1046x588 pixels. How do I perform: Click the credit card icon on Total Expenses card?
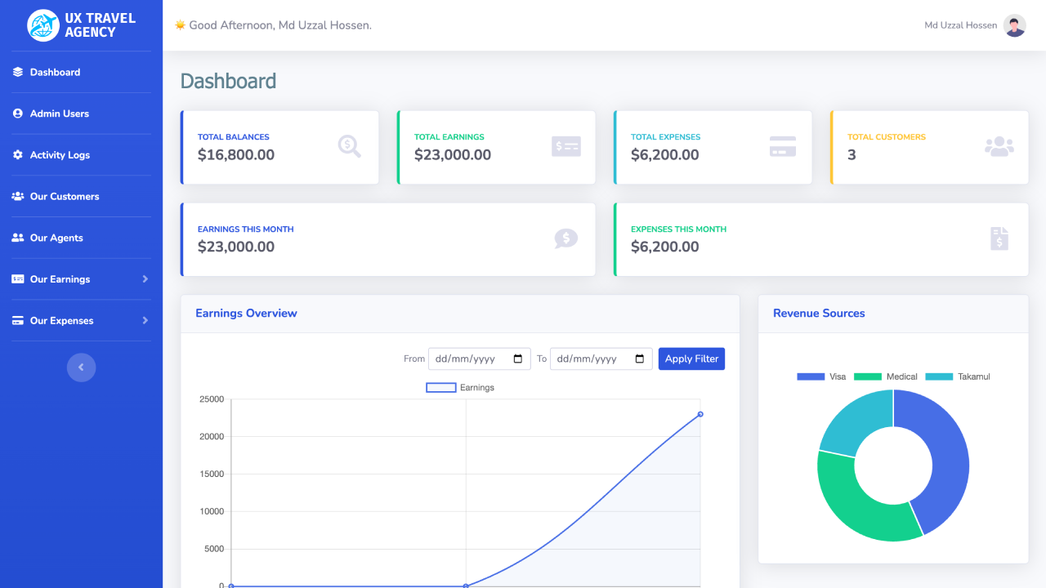click(x=782, y=147)
